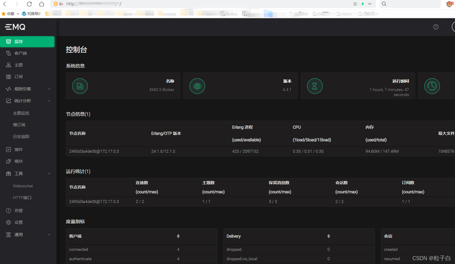Click the 告警 alarms sidebar icon
This screenshot has height=264, width=455.
coord(8,211)
